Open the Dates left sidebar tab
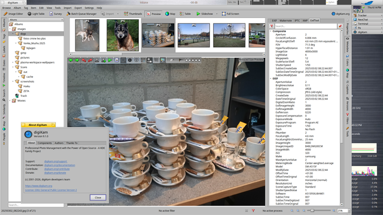The height and width of the screenshot is (215, 383). (x=4, y=65)
